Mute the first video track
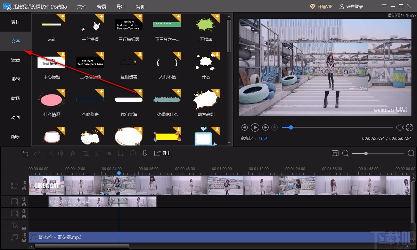The width and height of the screenshot is (417, 250). click(x=24, y=182)
